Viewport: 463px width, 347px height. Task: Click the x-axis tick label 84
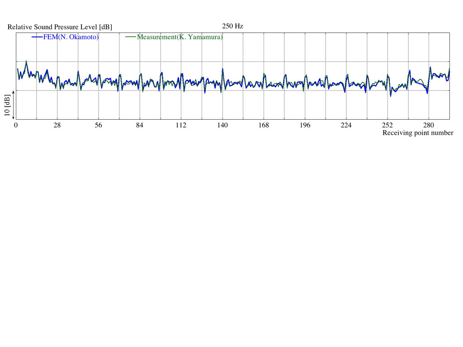click(x=140, y=125)
